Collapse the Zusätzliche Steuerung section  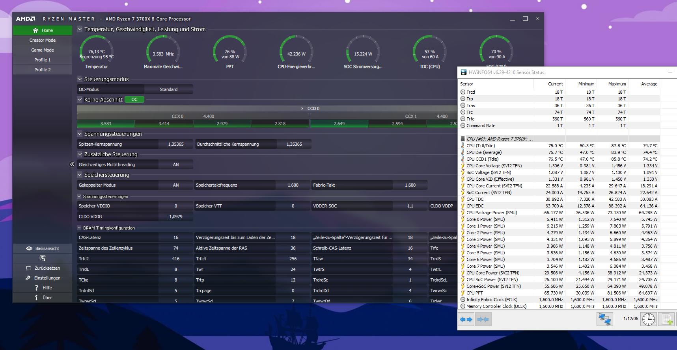pos(80,154)
